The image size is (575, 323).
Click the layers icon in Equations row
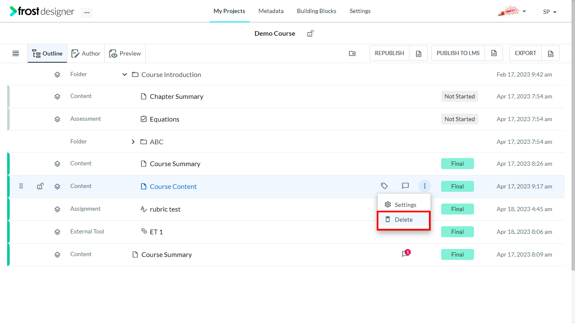pyautogui.click(x=57, y=119)
